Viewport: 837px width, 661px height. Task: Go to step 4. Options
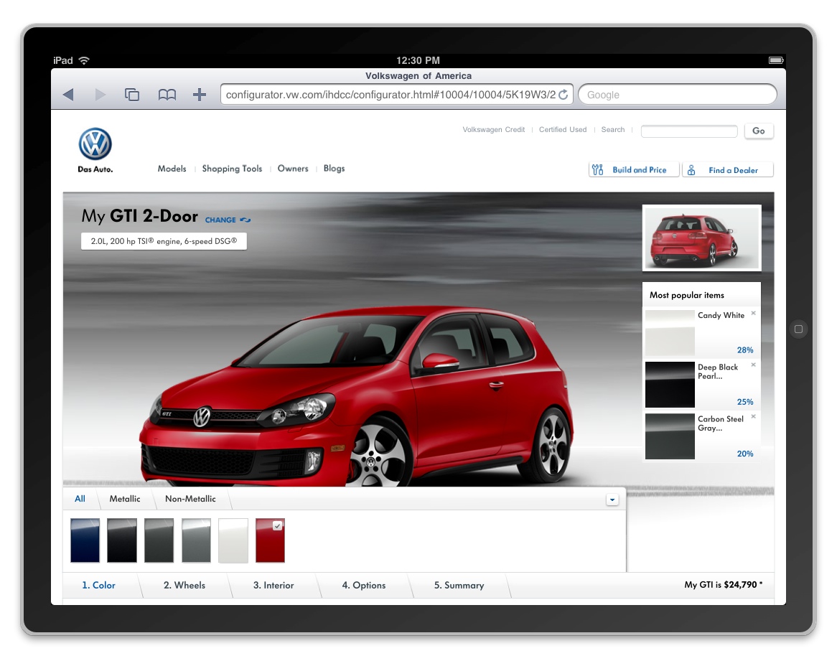click(x=363, y=585)
